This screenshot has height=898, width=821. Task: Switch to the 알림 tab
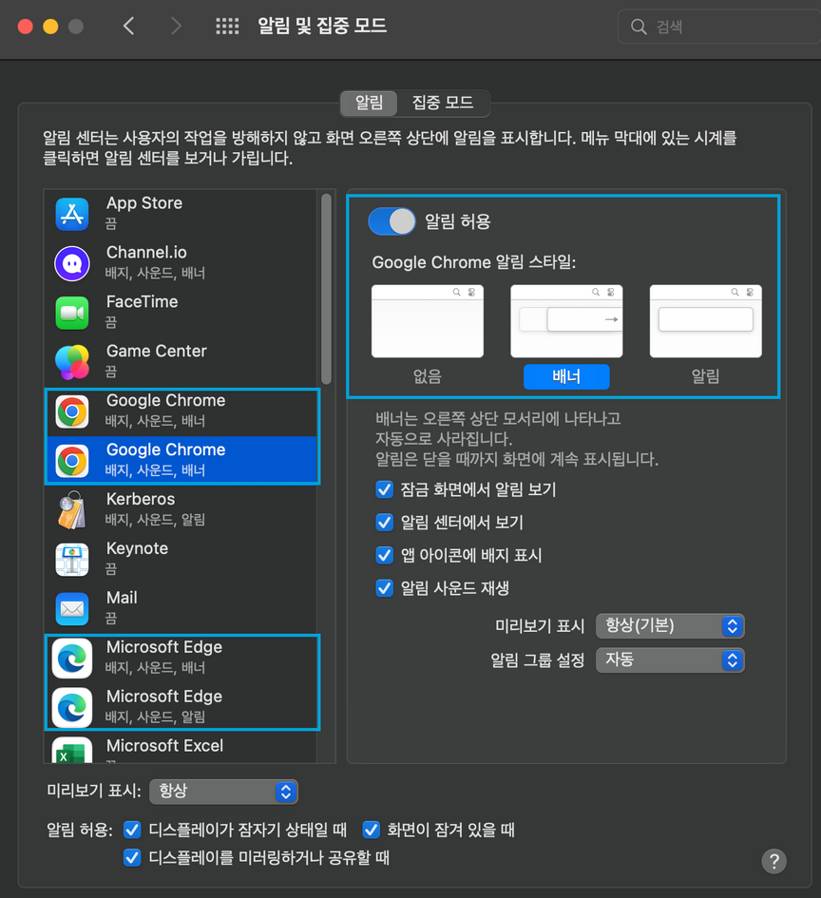coord(369,103)
